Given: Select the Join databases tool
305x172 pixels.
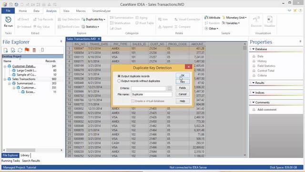Looking at the screenshot, I should pyautogui.click(x=163, y=19).
